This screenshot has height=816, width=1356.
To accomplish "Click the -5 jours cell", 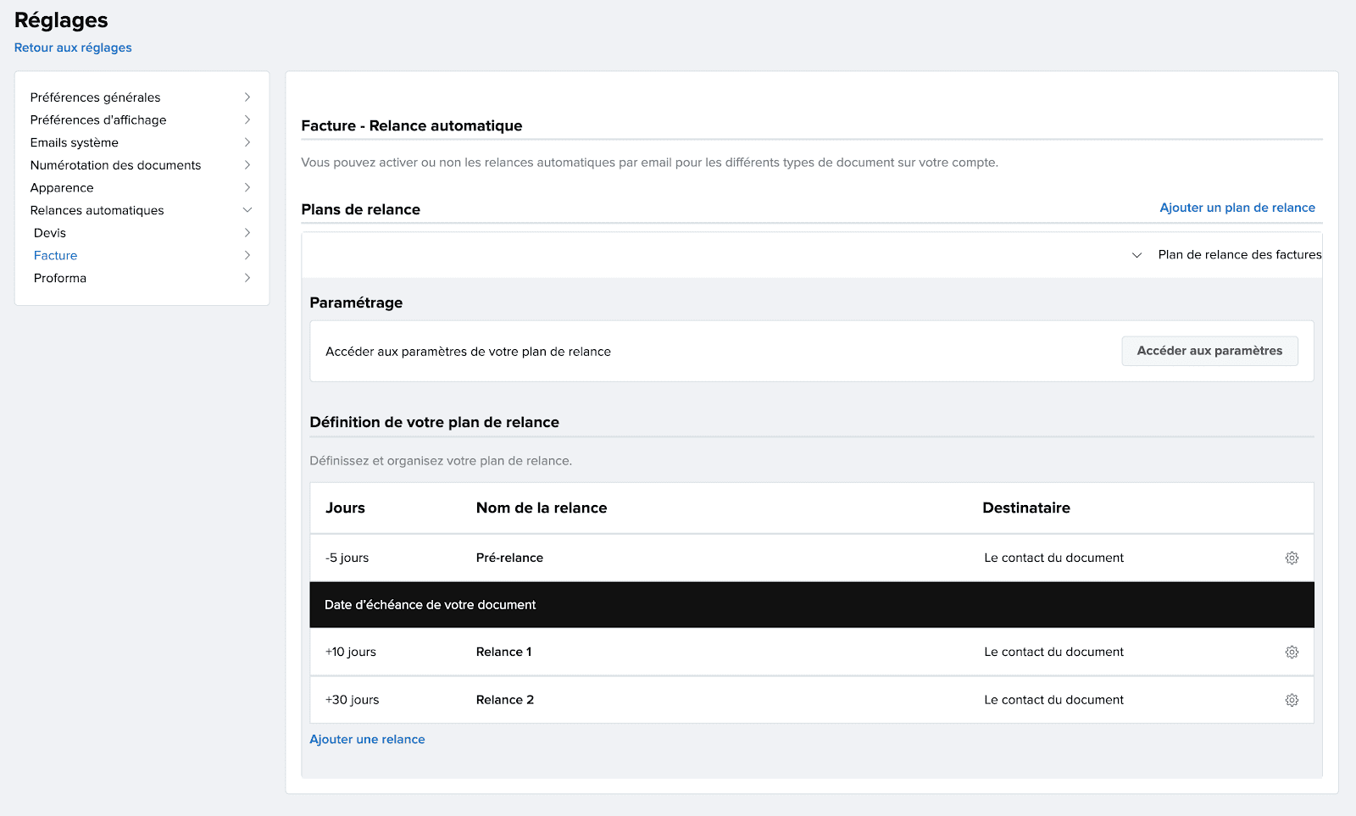I will click(347, 558).
